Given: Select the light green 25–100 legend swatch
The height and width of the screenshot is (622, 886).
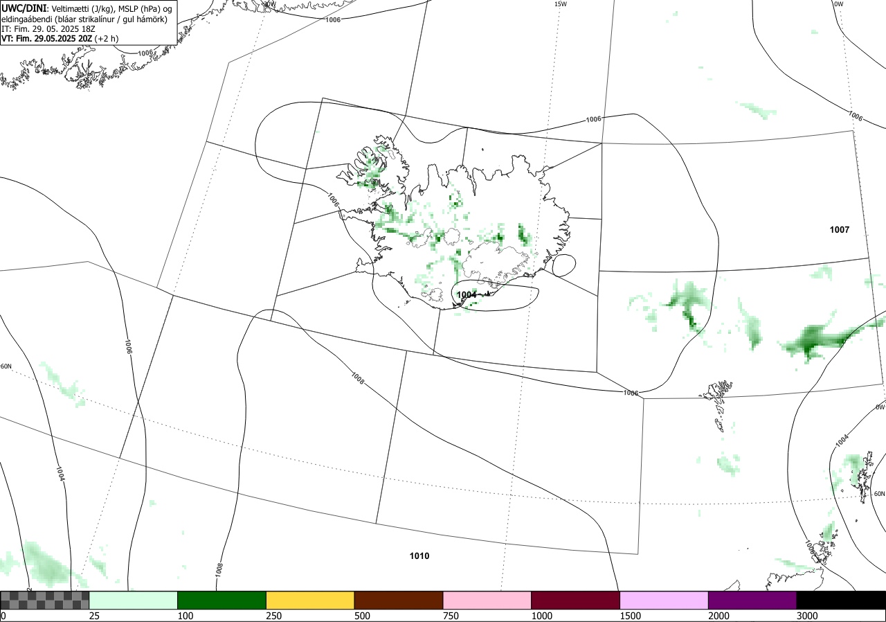Looking at the screenshot, I should pos(134,600).
